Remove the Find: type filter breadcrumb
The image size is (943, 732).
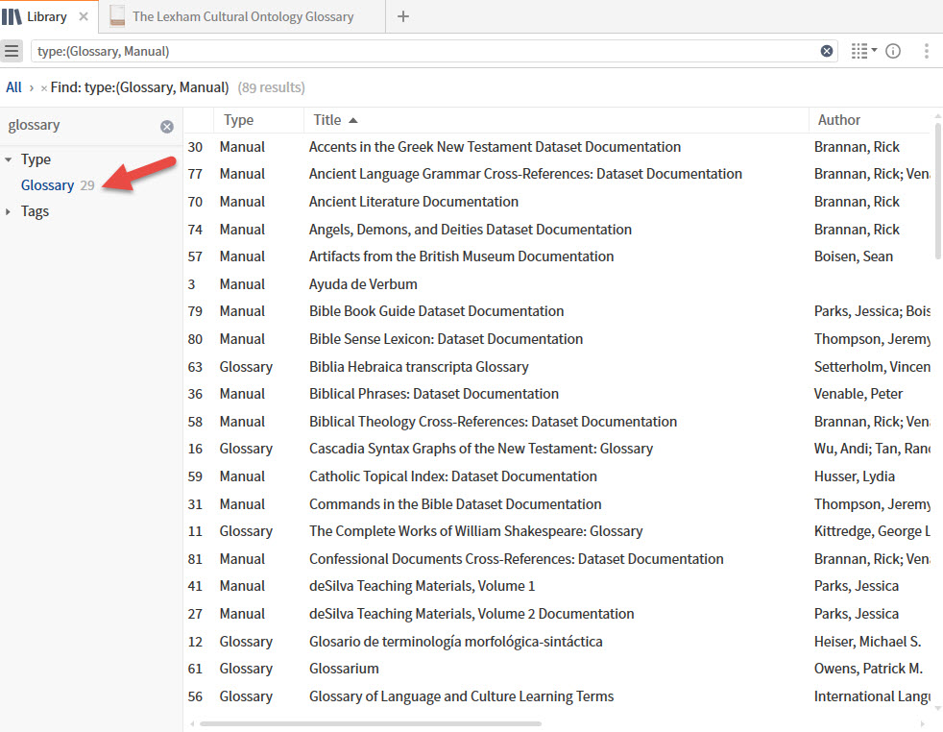point(43,88)
